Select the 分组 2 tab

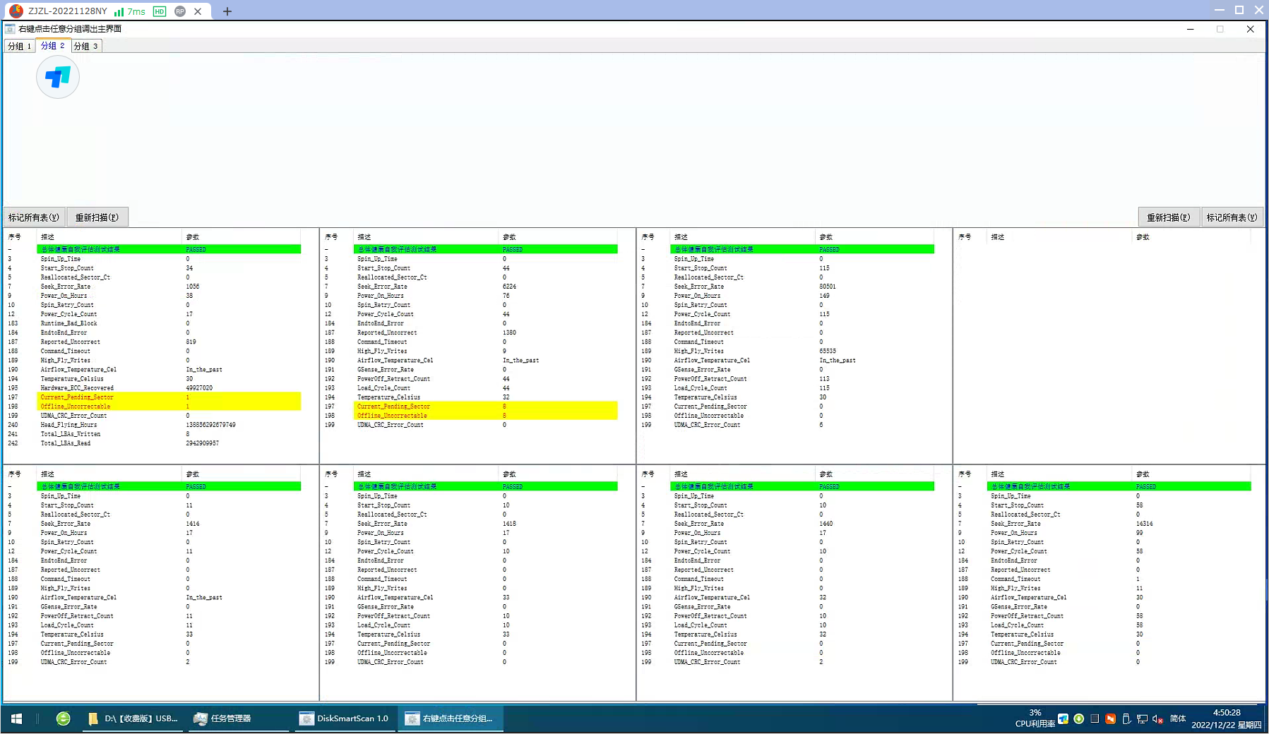pyautogui.click(x=53, y=45)
